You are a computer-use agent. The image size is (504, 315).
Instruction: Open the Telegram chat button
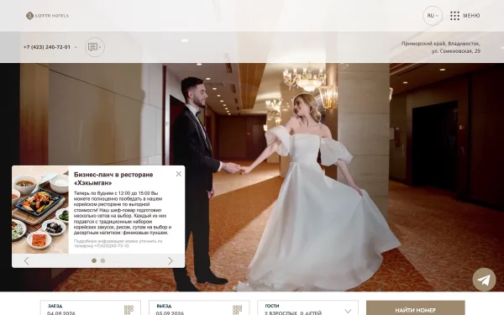tap(484, 280)
